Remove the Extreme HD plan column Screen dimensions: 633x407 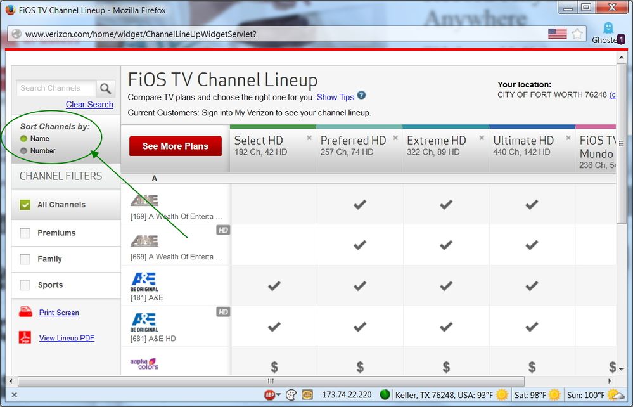click(482, 138)
